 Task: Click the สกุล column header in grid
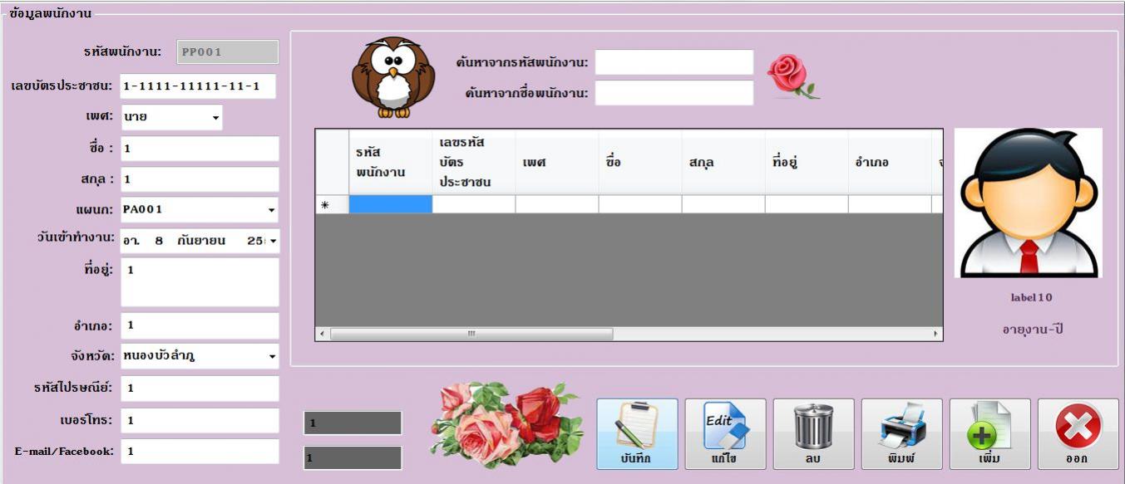pyautogui.click(x=723, y=162)
